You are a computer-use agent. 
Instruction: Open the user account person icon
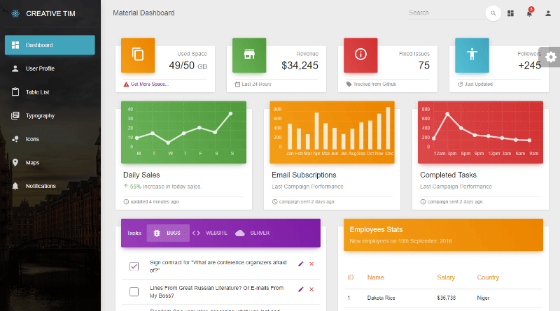(548, 13)
